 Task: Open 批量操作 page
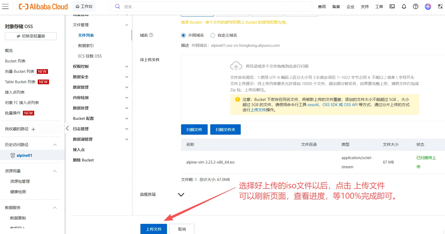pyautogui.click(x=13, y=113)
